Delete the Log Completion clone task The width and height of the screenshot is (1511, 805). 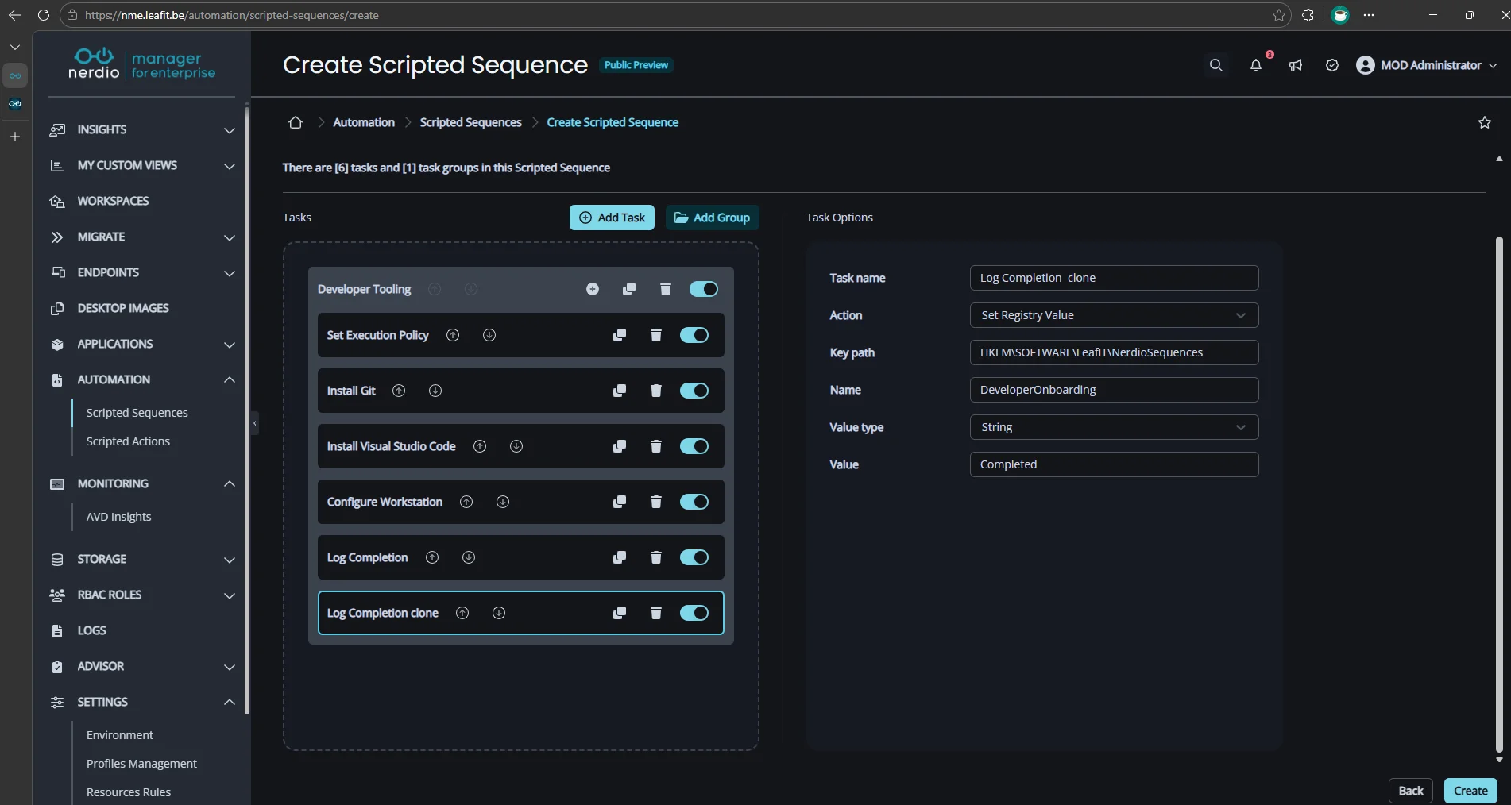(655, 613)
